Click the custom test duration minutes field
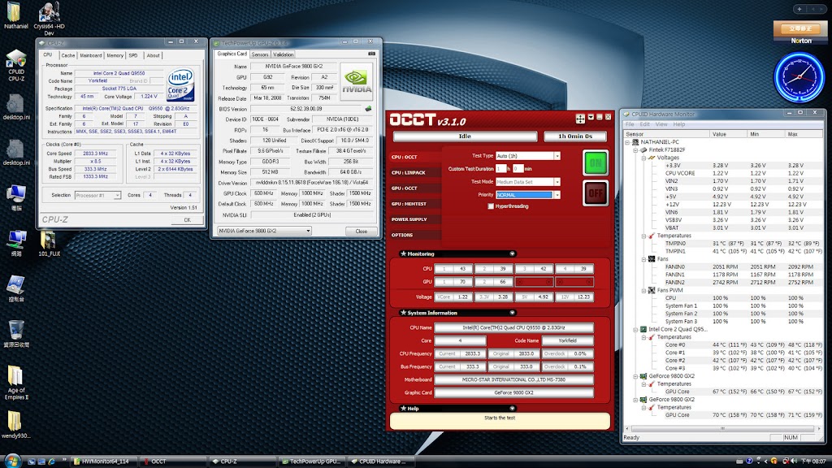832x468 pixels. click(518, 169)
